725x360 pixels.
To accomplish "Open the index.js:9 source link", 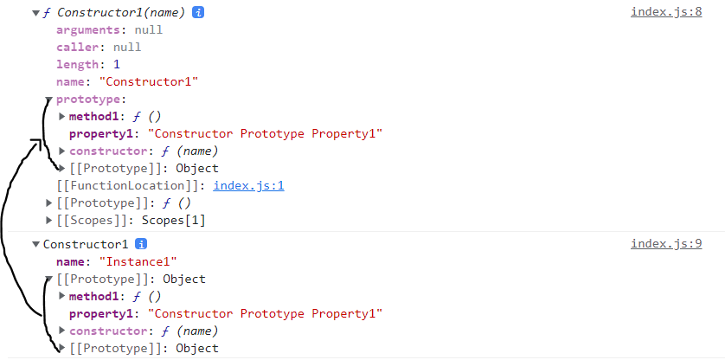I will 666,243.
